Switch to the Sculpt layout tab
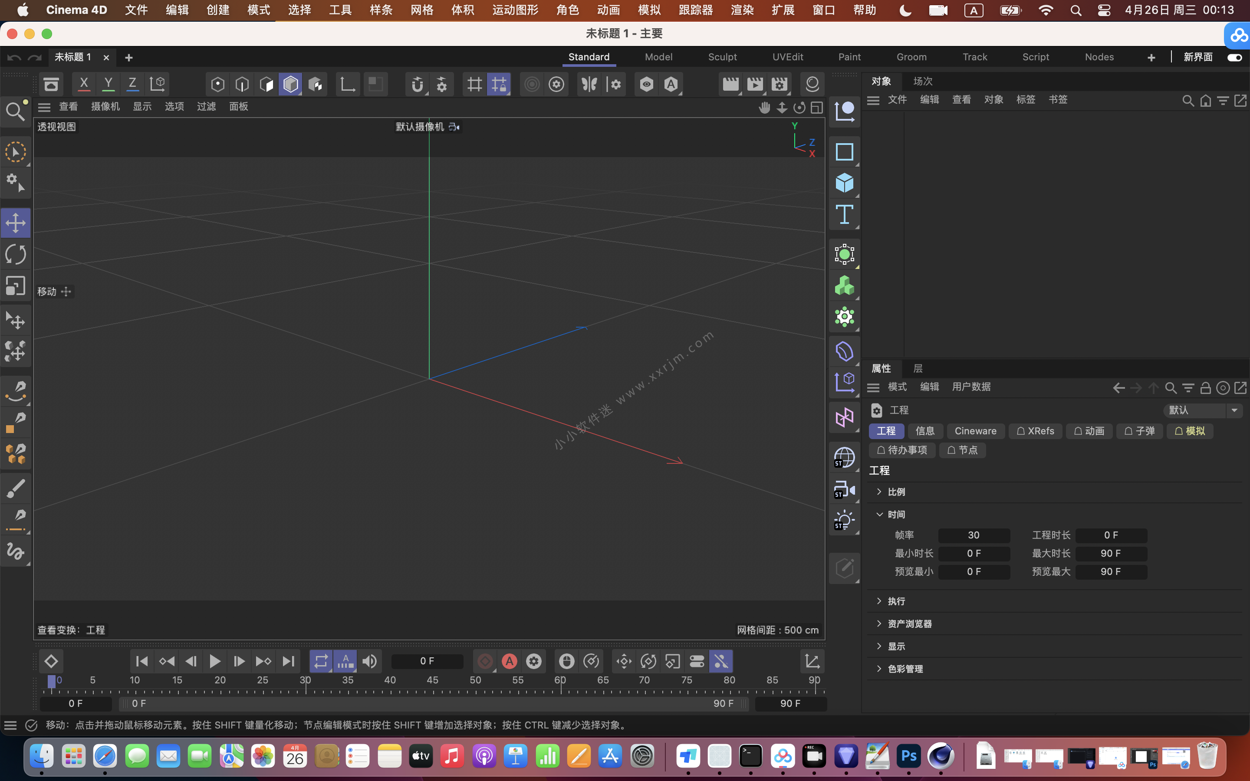Viewport: 1250px width, 781px height. pos(722,57)
